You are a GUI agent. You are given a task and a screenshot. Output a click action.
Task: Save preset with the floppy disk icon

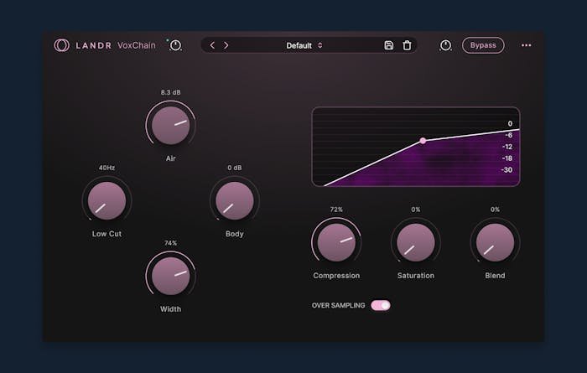pyautogui.click(x=388, y=45)
